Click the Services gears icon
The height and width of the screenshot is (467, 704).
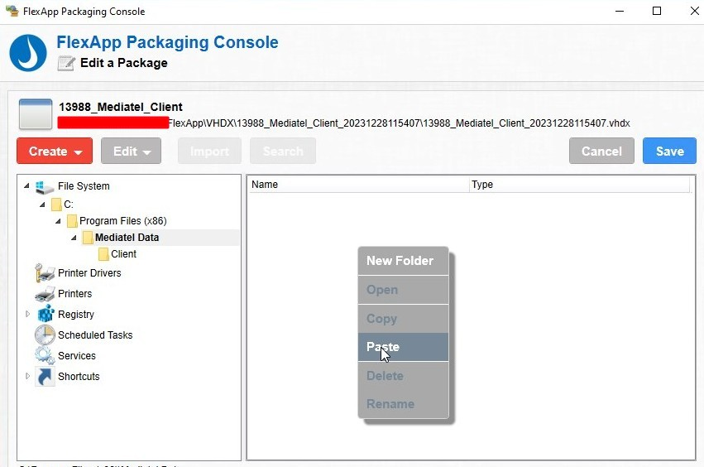[45, 355]
